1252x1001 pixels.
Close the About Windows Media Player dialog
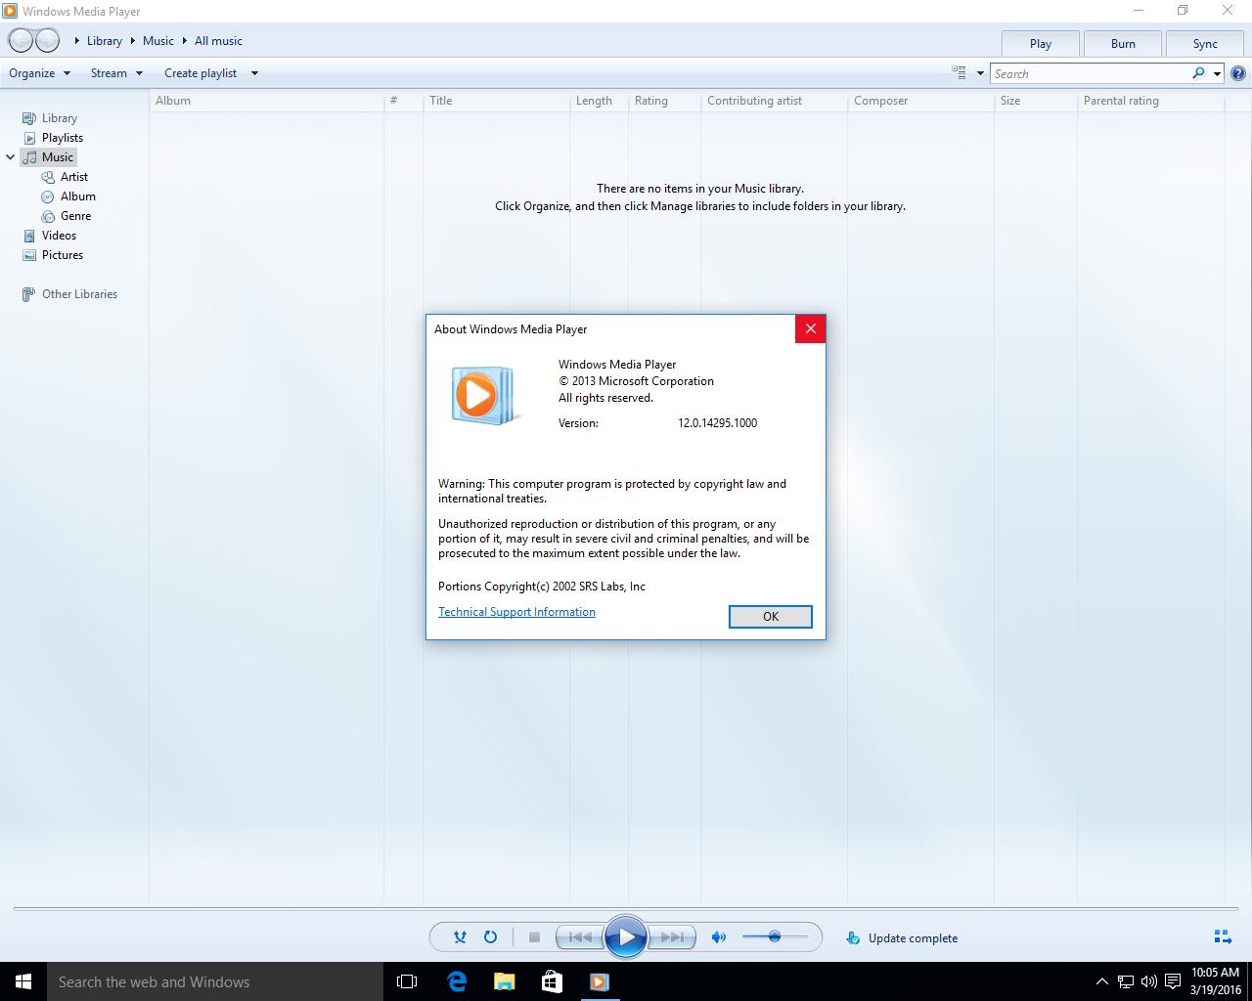[810, 328]
